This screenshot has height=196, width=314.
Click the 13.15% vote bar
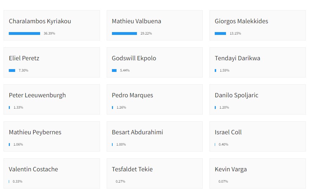(220, 33)
